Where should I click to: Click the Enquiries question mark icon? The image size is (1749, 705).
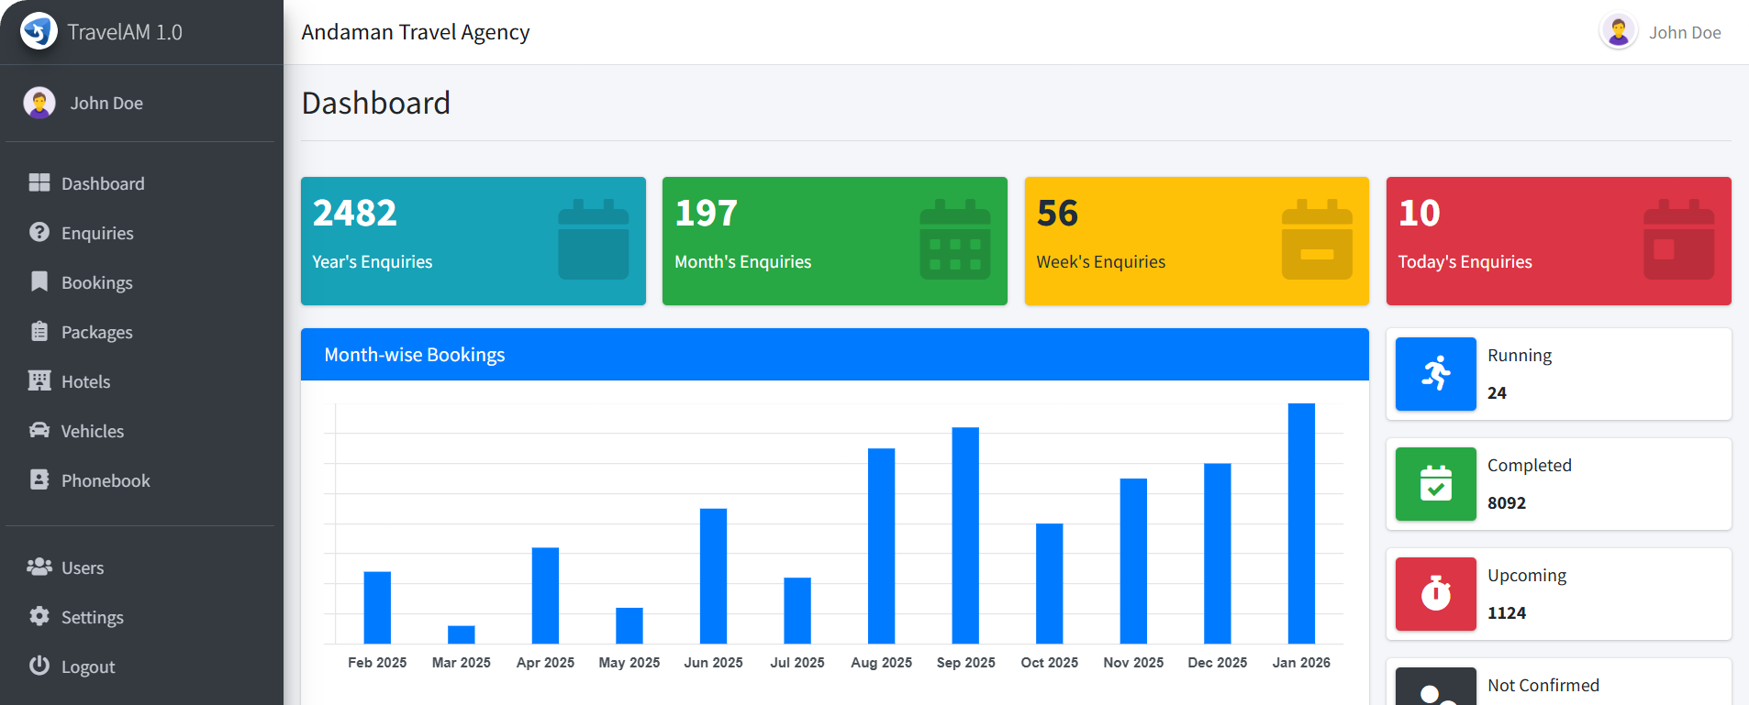coord(39,233)
